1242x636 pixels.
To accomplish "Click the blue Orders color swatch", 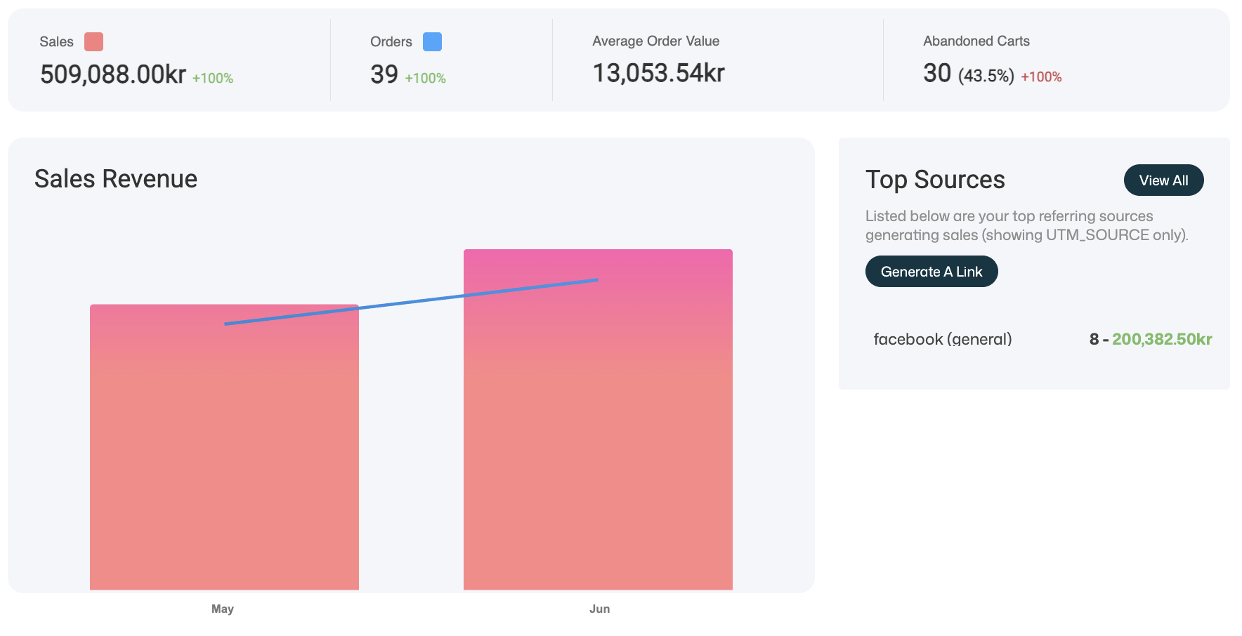I will click(x=432, y=42).
